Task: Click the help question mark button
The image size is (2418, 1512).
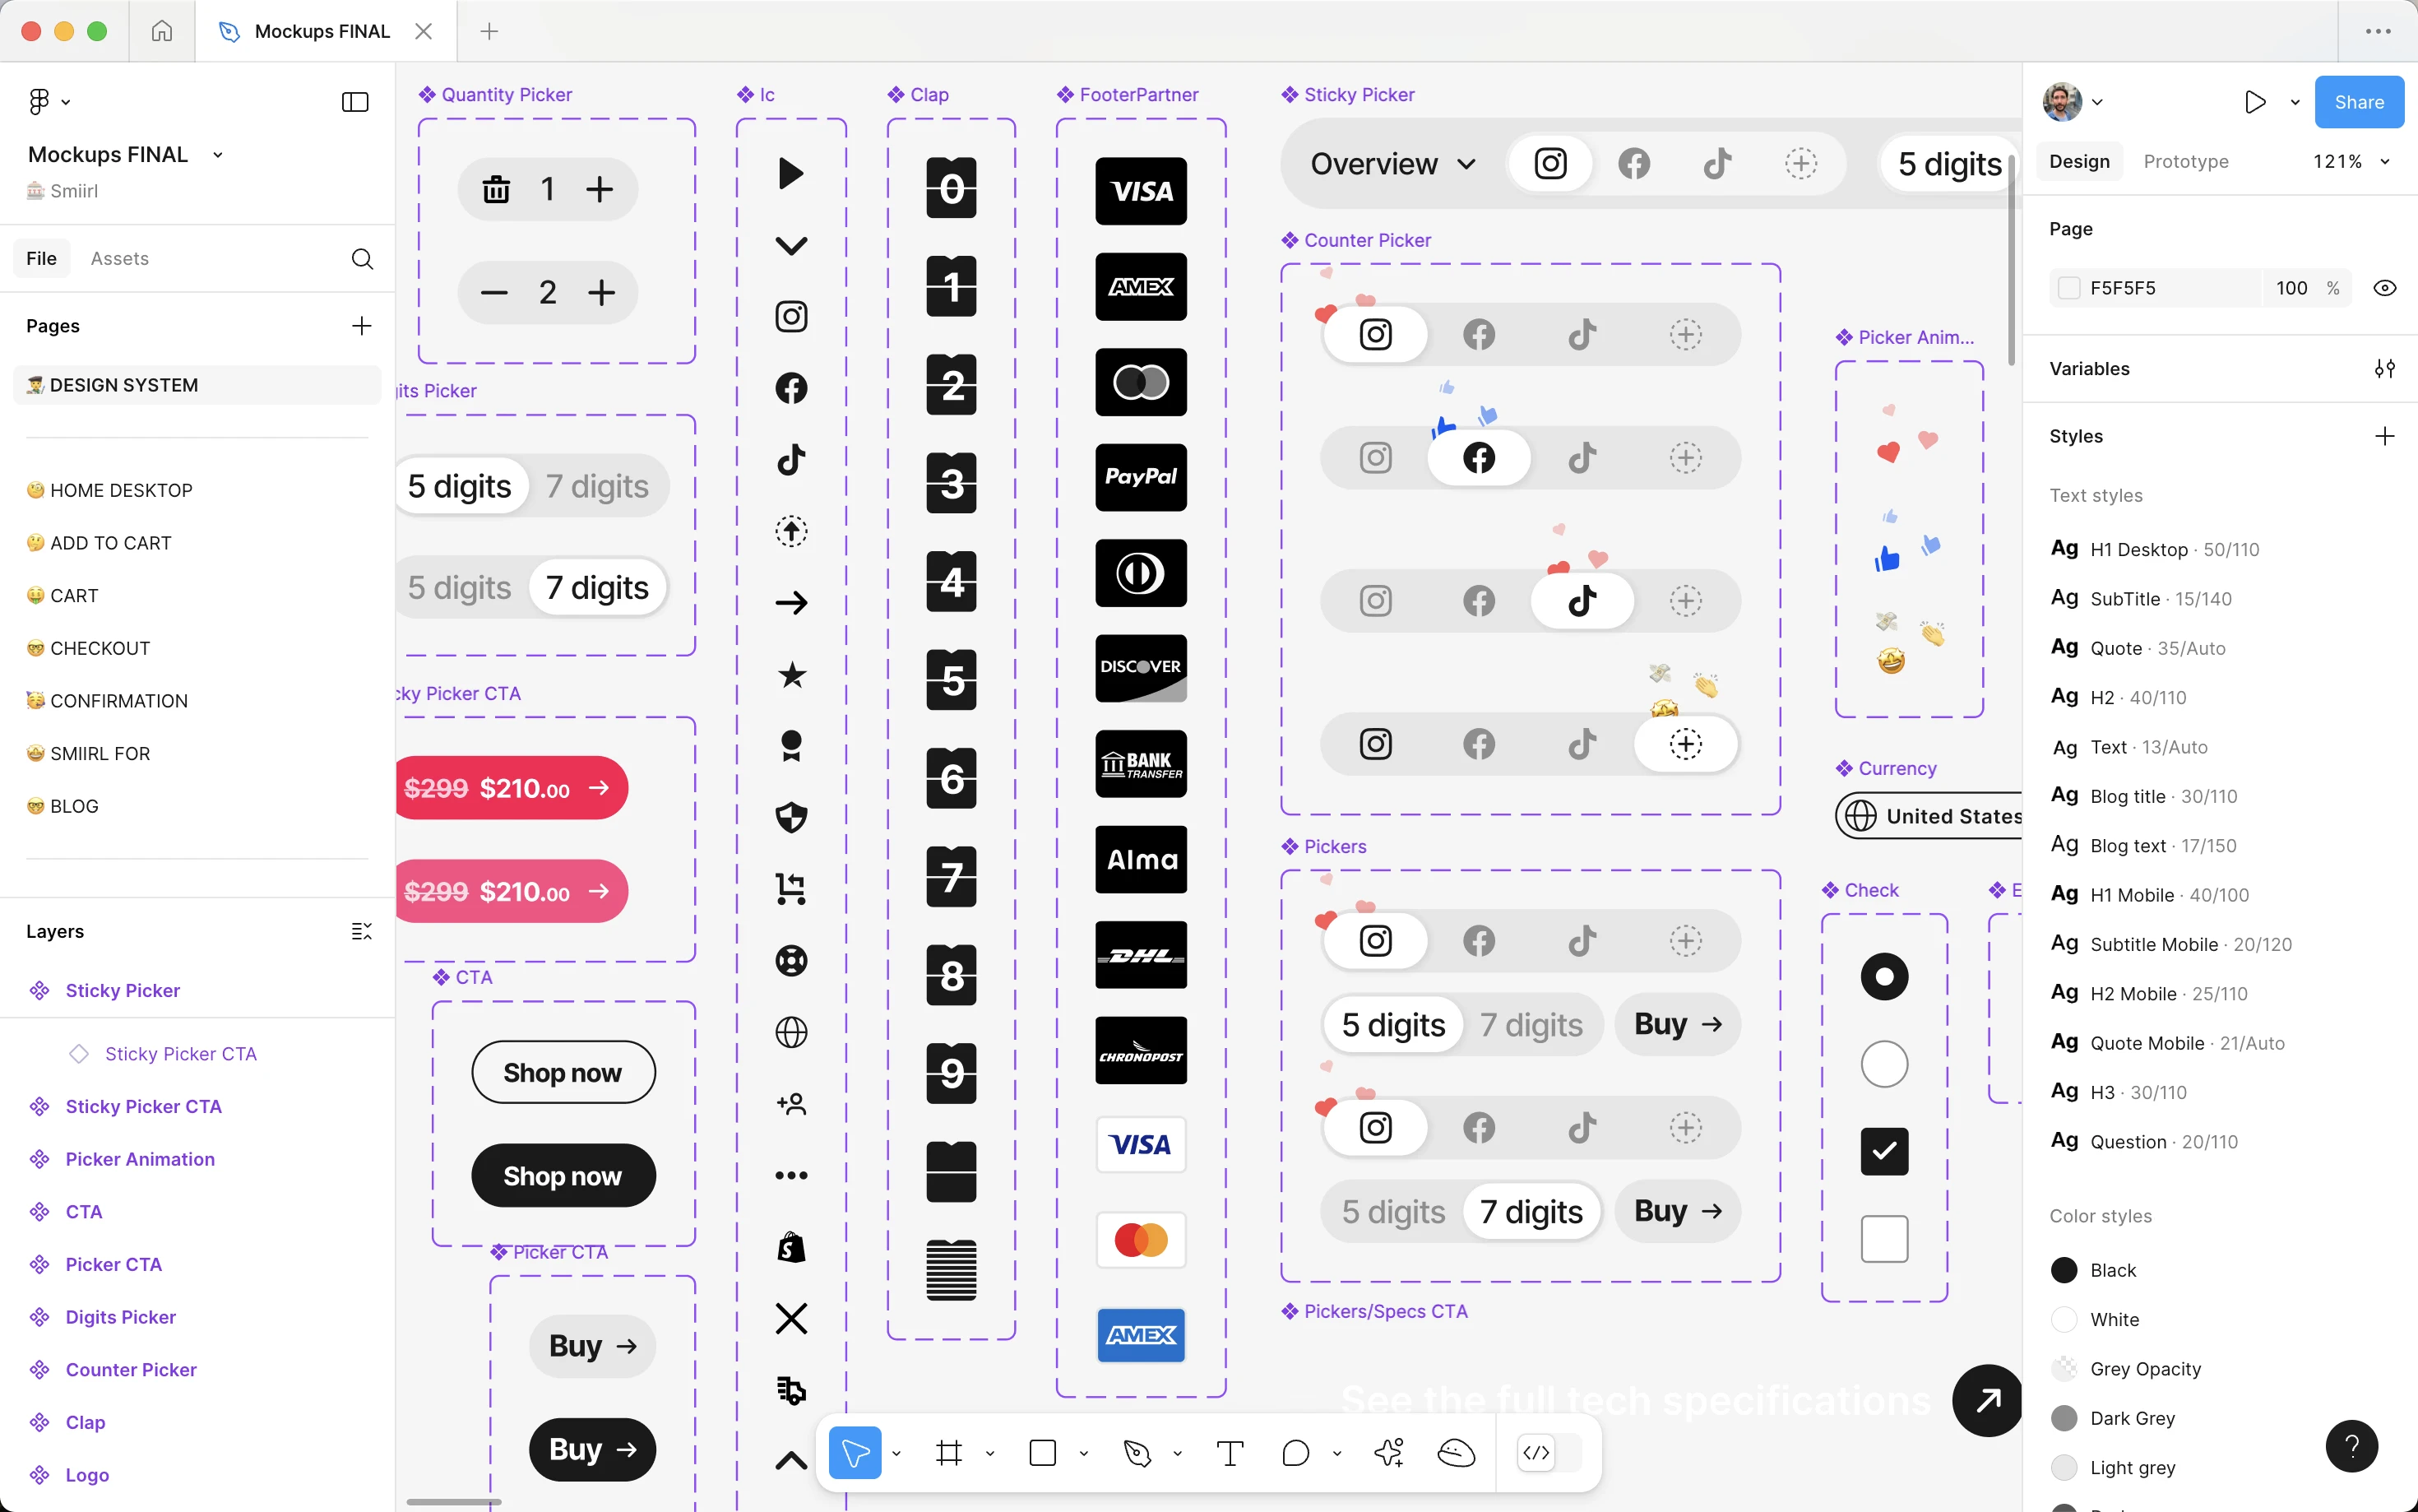Action: pos(2352,1446)
